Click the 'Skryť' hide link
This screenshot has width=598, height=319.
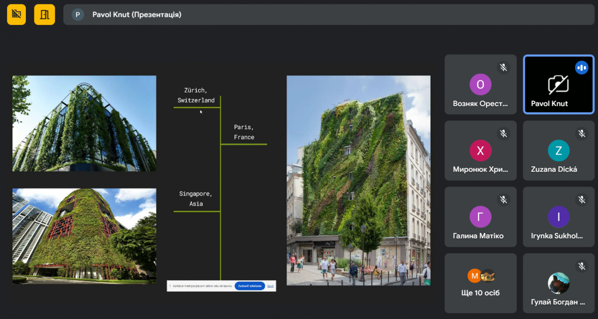click(270, 286)
